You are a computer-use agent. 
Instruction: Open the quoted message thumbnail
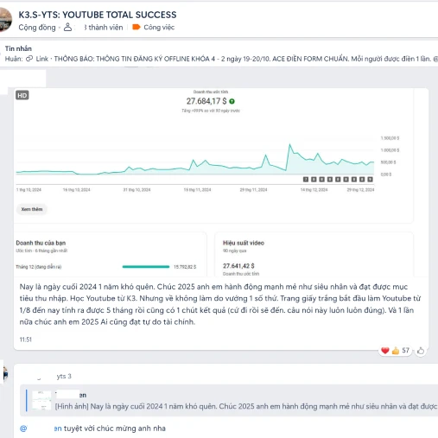41,400
